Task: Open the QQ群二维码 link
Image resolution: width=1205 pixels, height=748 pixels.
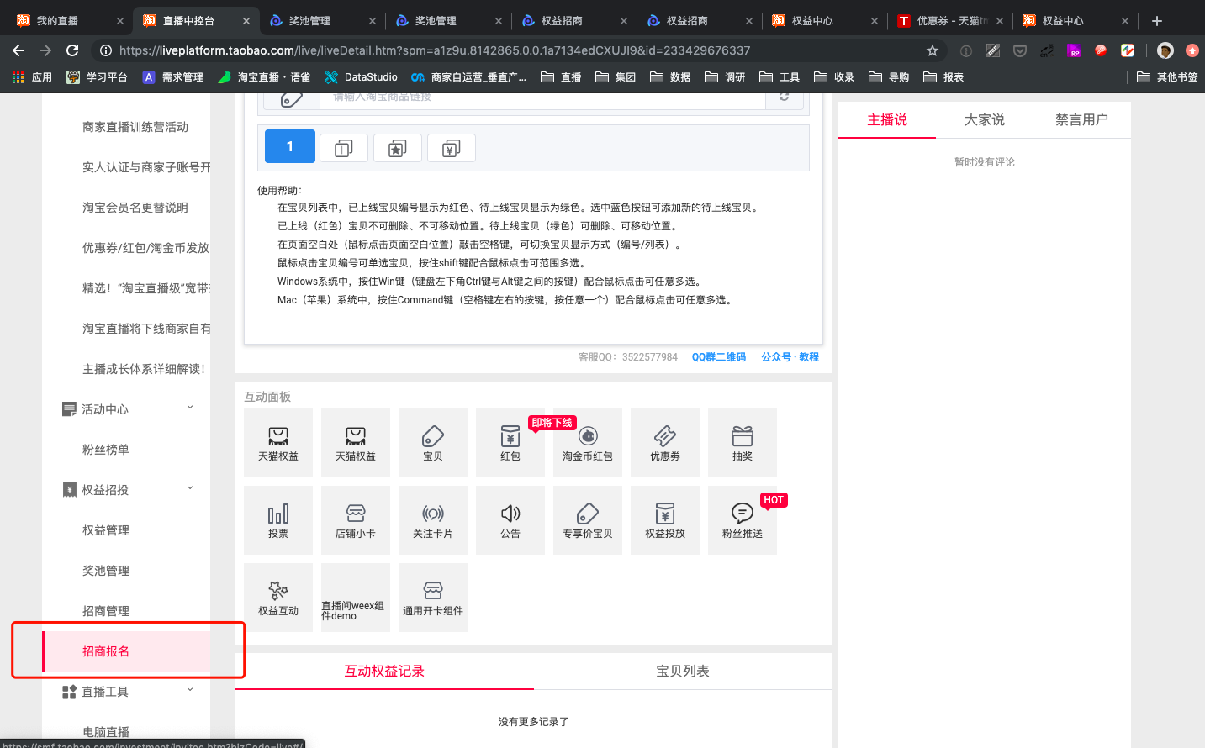Action: (x=719, y=357)
